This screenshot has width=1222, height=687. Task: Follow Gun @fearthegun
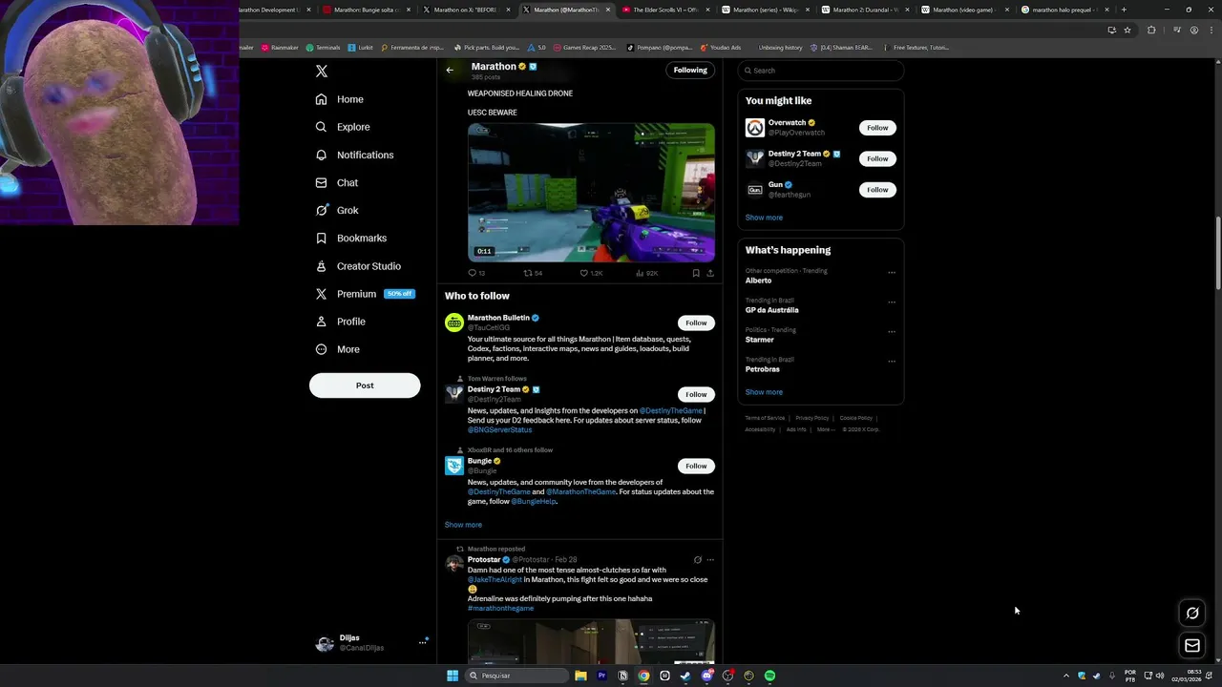(x=877, y=190)
